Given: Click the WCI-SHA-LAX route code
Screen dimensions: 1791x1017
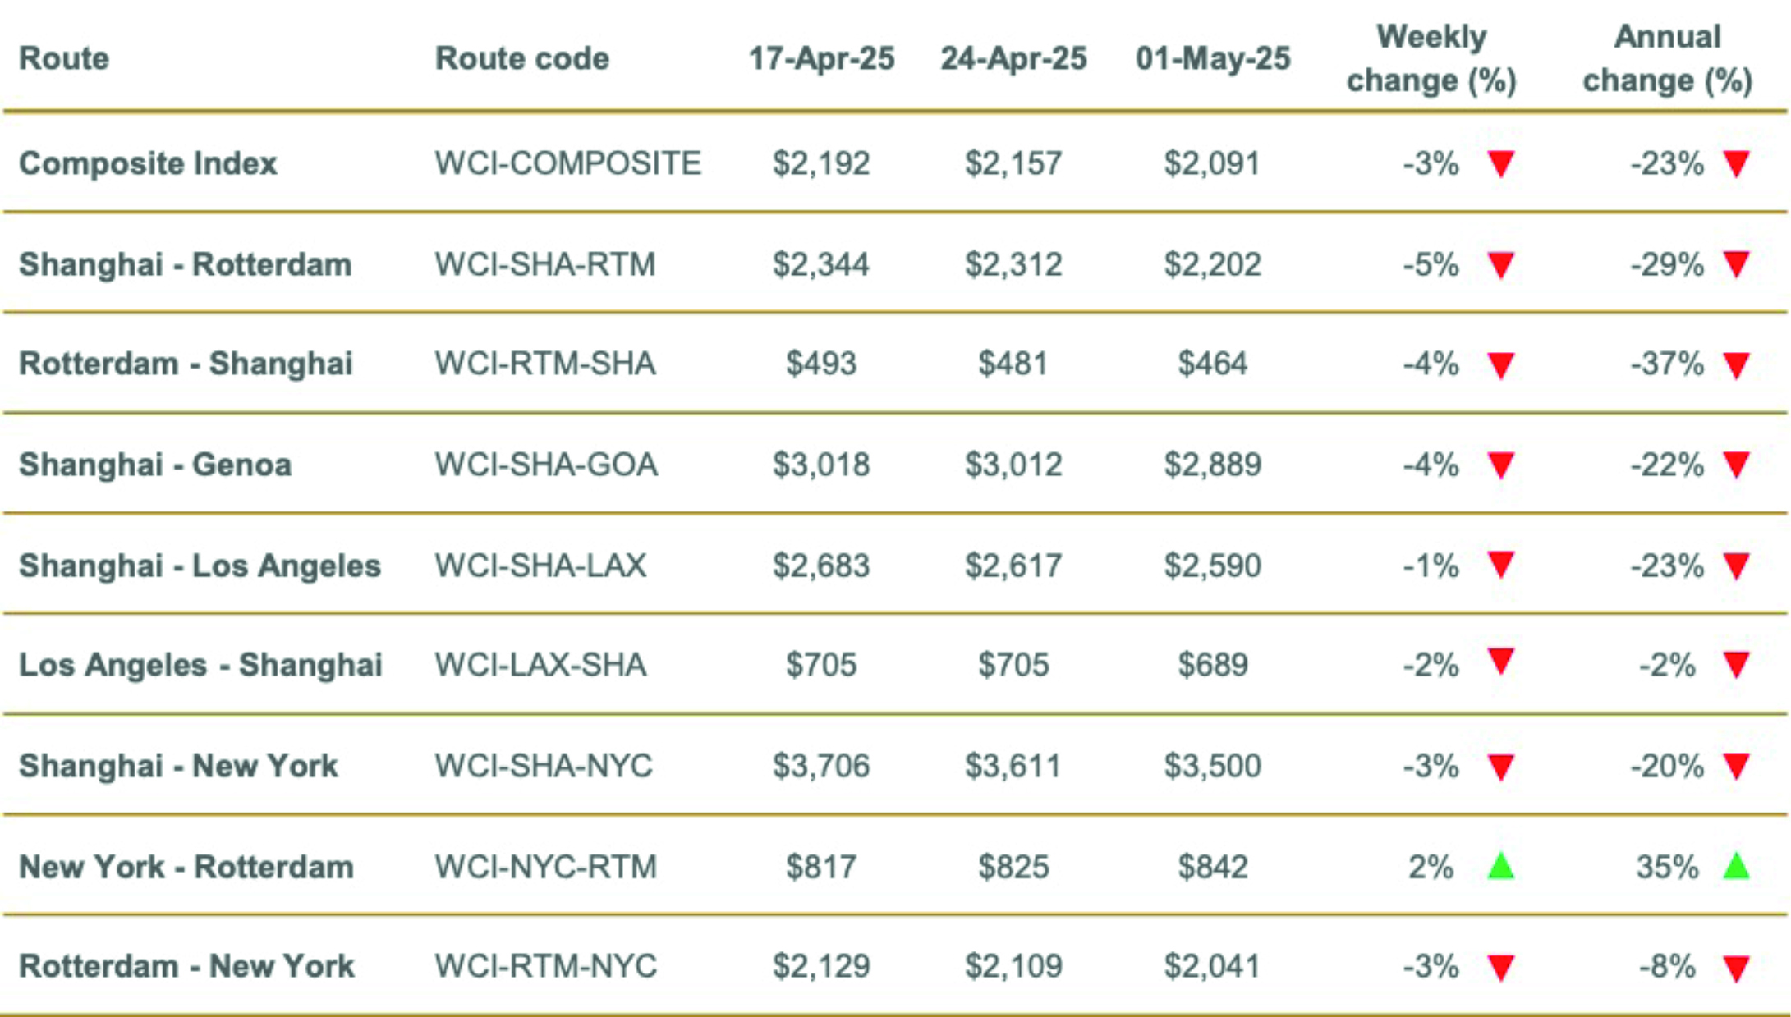Looking at the screenshot, I should [540, 566].
